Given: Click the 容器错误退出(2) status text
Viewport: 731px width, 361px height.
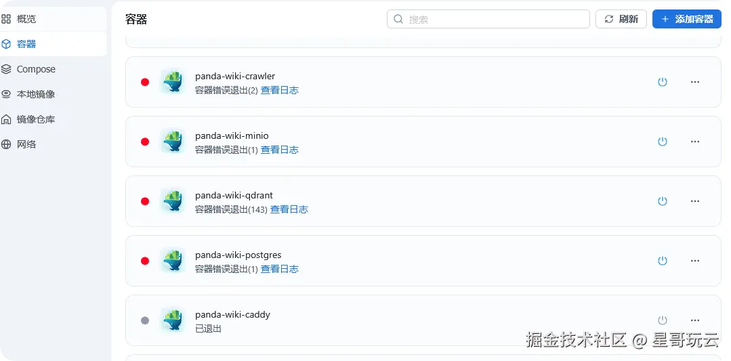Looking at the screenshot, I should pyautogui.click(x=226, y=90).
